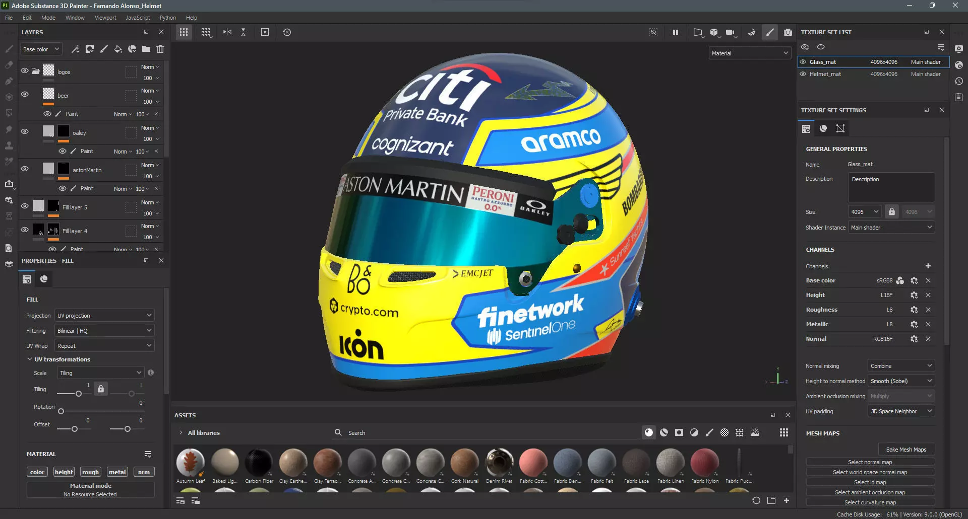The image size is (968, 519).
Task: Select the Clone stamp tool
Action: pos(9,145)
